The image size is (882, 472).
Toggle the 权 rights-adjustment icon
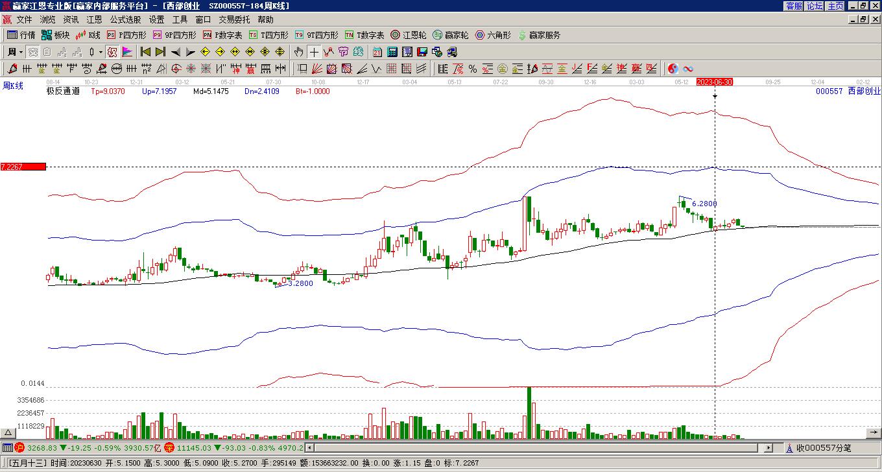[112, 52]
